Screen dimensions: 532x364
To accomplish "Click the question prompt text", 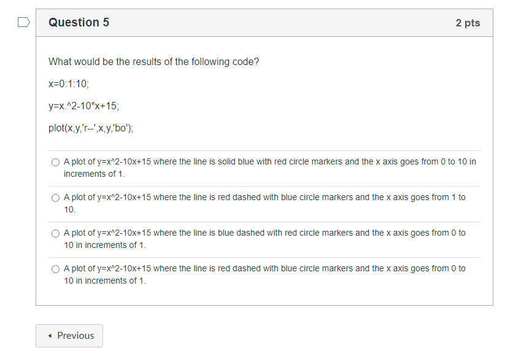I will (153, 62).
